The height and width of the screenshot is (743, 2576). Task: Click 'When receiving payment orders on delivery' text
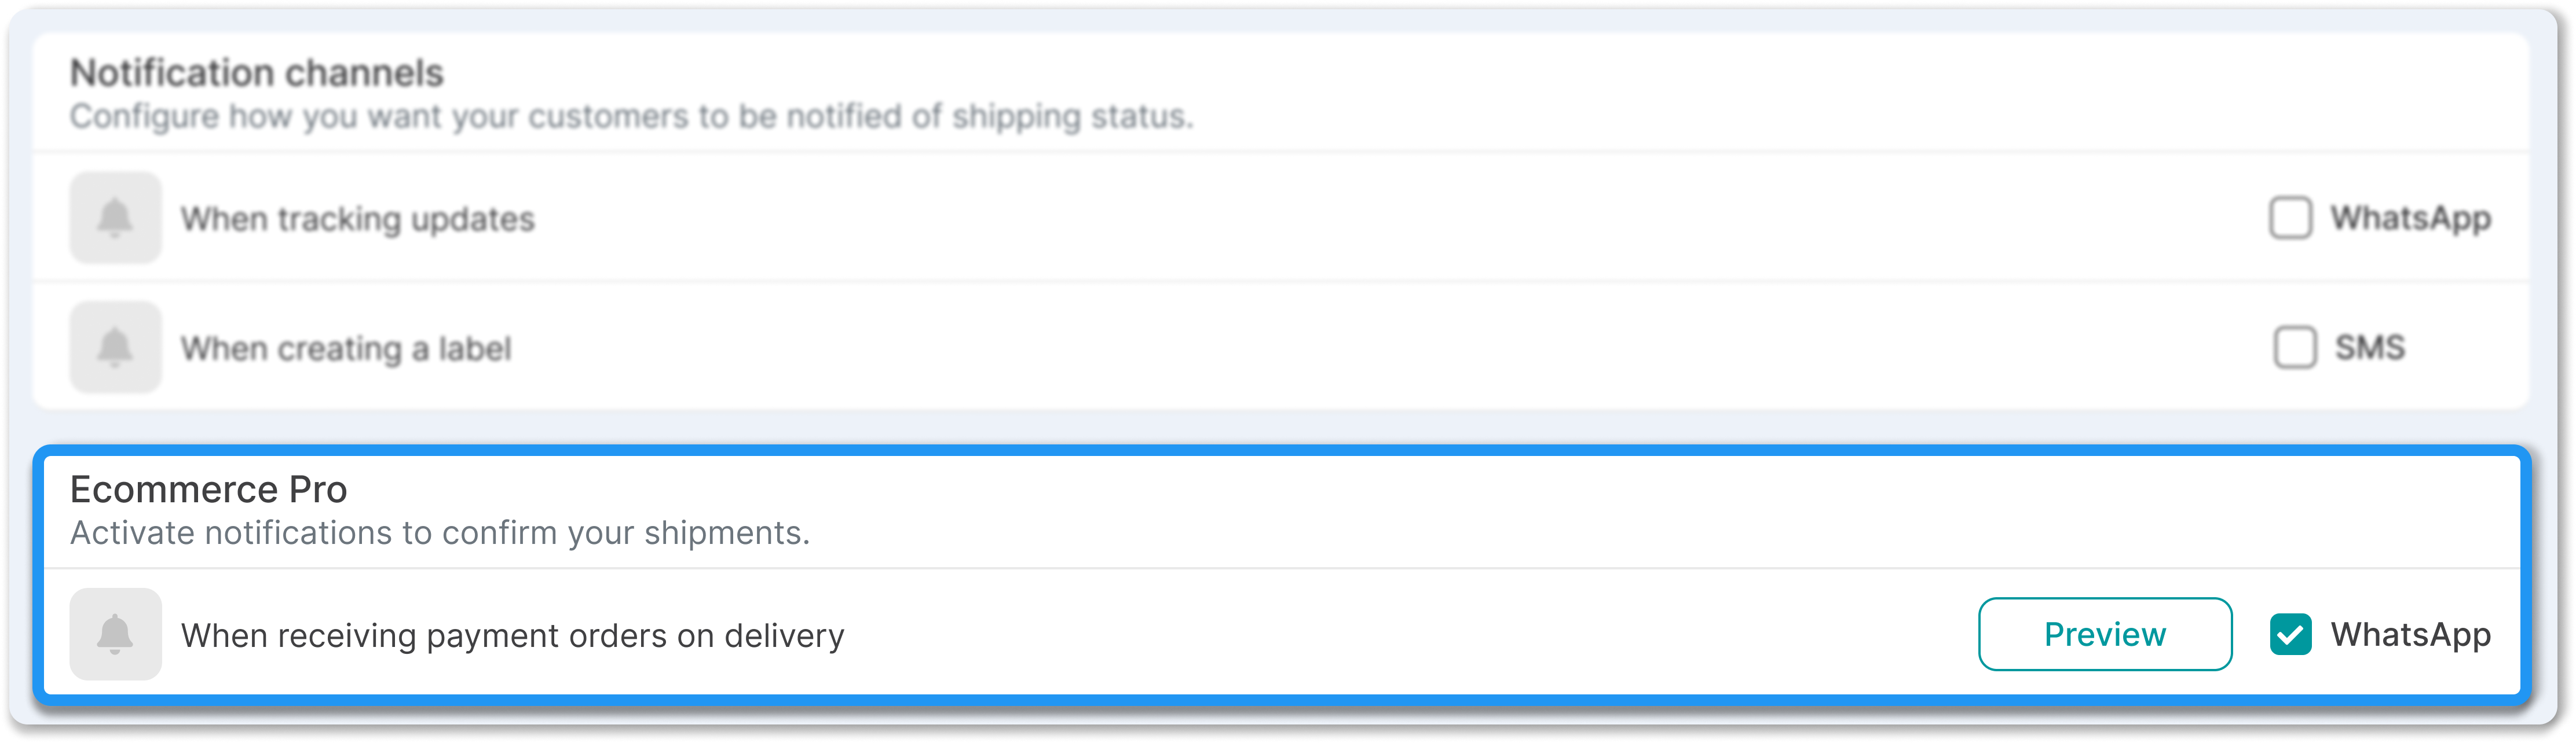click(513, 635)
